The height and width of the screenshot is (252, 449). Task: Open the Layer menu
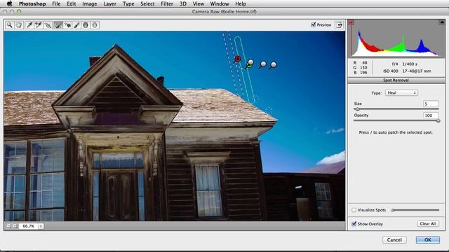pos(109,3)
